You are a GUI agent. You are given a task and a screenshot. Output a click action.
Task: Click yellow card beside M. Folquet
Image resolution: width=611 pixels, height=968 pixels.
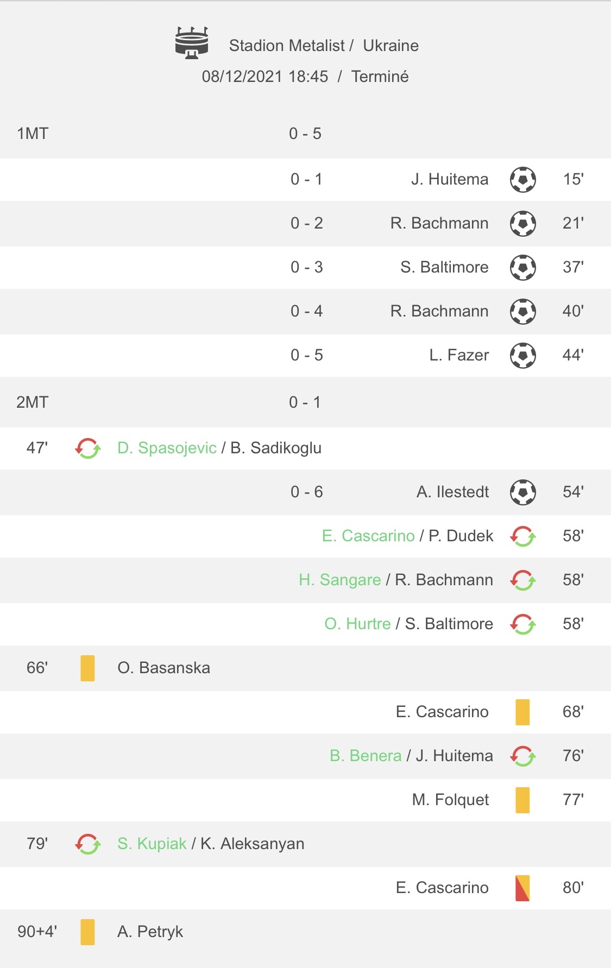[x=522, y=800]
